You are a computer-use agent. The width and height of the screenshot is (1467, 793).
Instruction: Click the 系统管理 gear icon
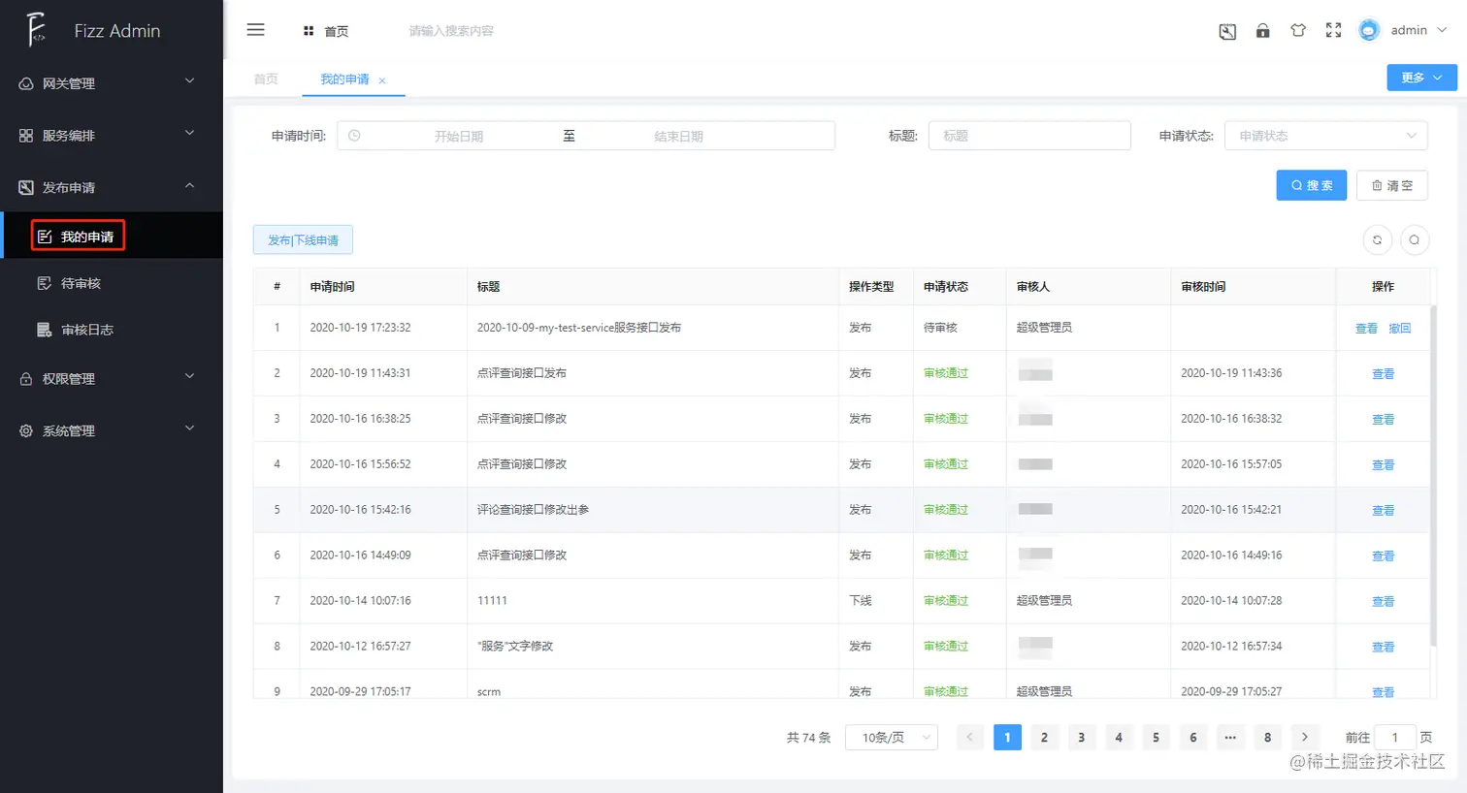26,431
